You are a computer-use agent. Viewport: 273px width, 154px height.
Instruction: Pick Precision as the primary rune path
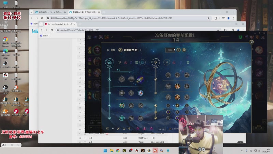120,62
